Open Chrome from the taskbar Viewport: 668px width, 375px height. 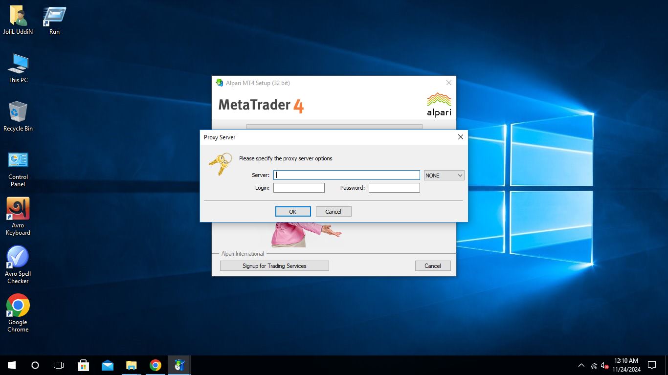click(x=155, y=365)
